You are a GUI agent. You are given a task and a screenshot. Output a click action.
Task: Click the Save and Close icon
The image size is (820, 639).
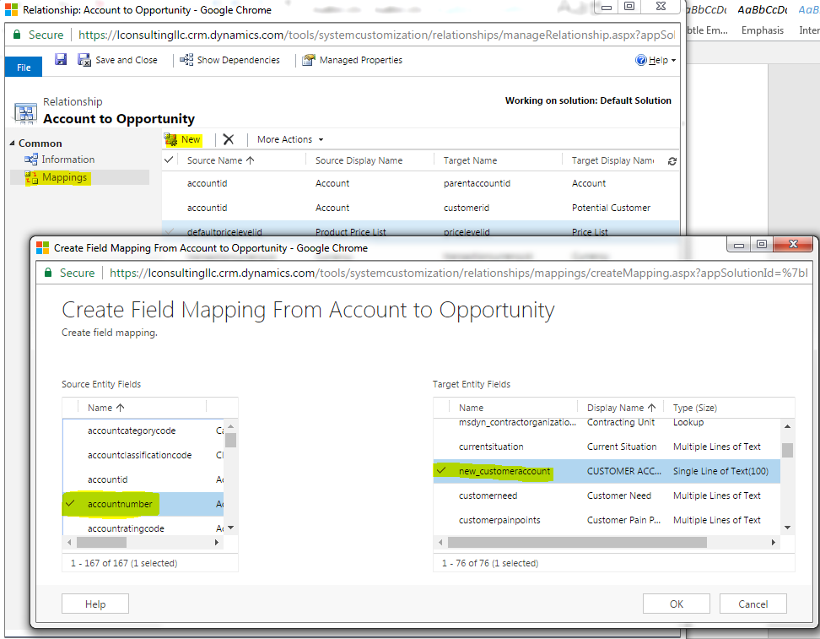[84, 60]
